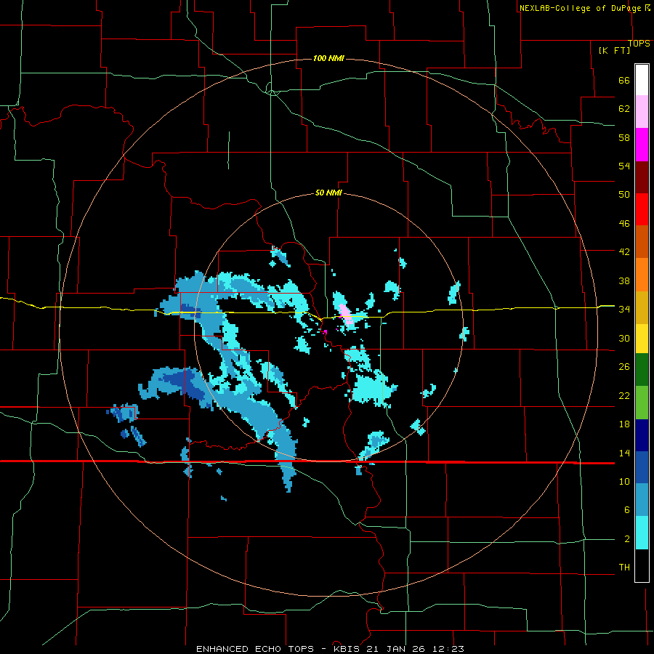Click the TOPS legend heading

click(x=639, y=43)
